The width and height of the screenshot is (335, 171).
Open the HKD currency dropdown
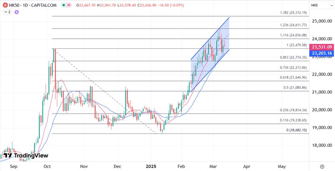(315, 5)
